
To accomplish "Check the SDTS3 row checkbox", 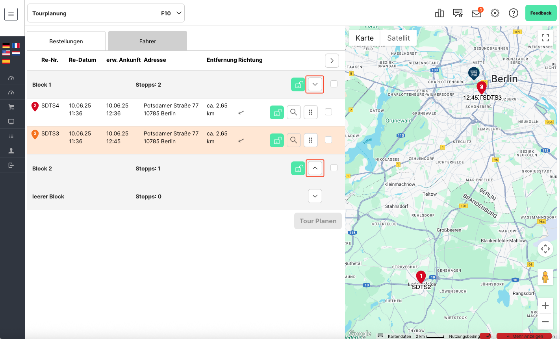I will pyautogui.click(x=328, y=140).
